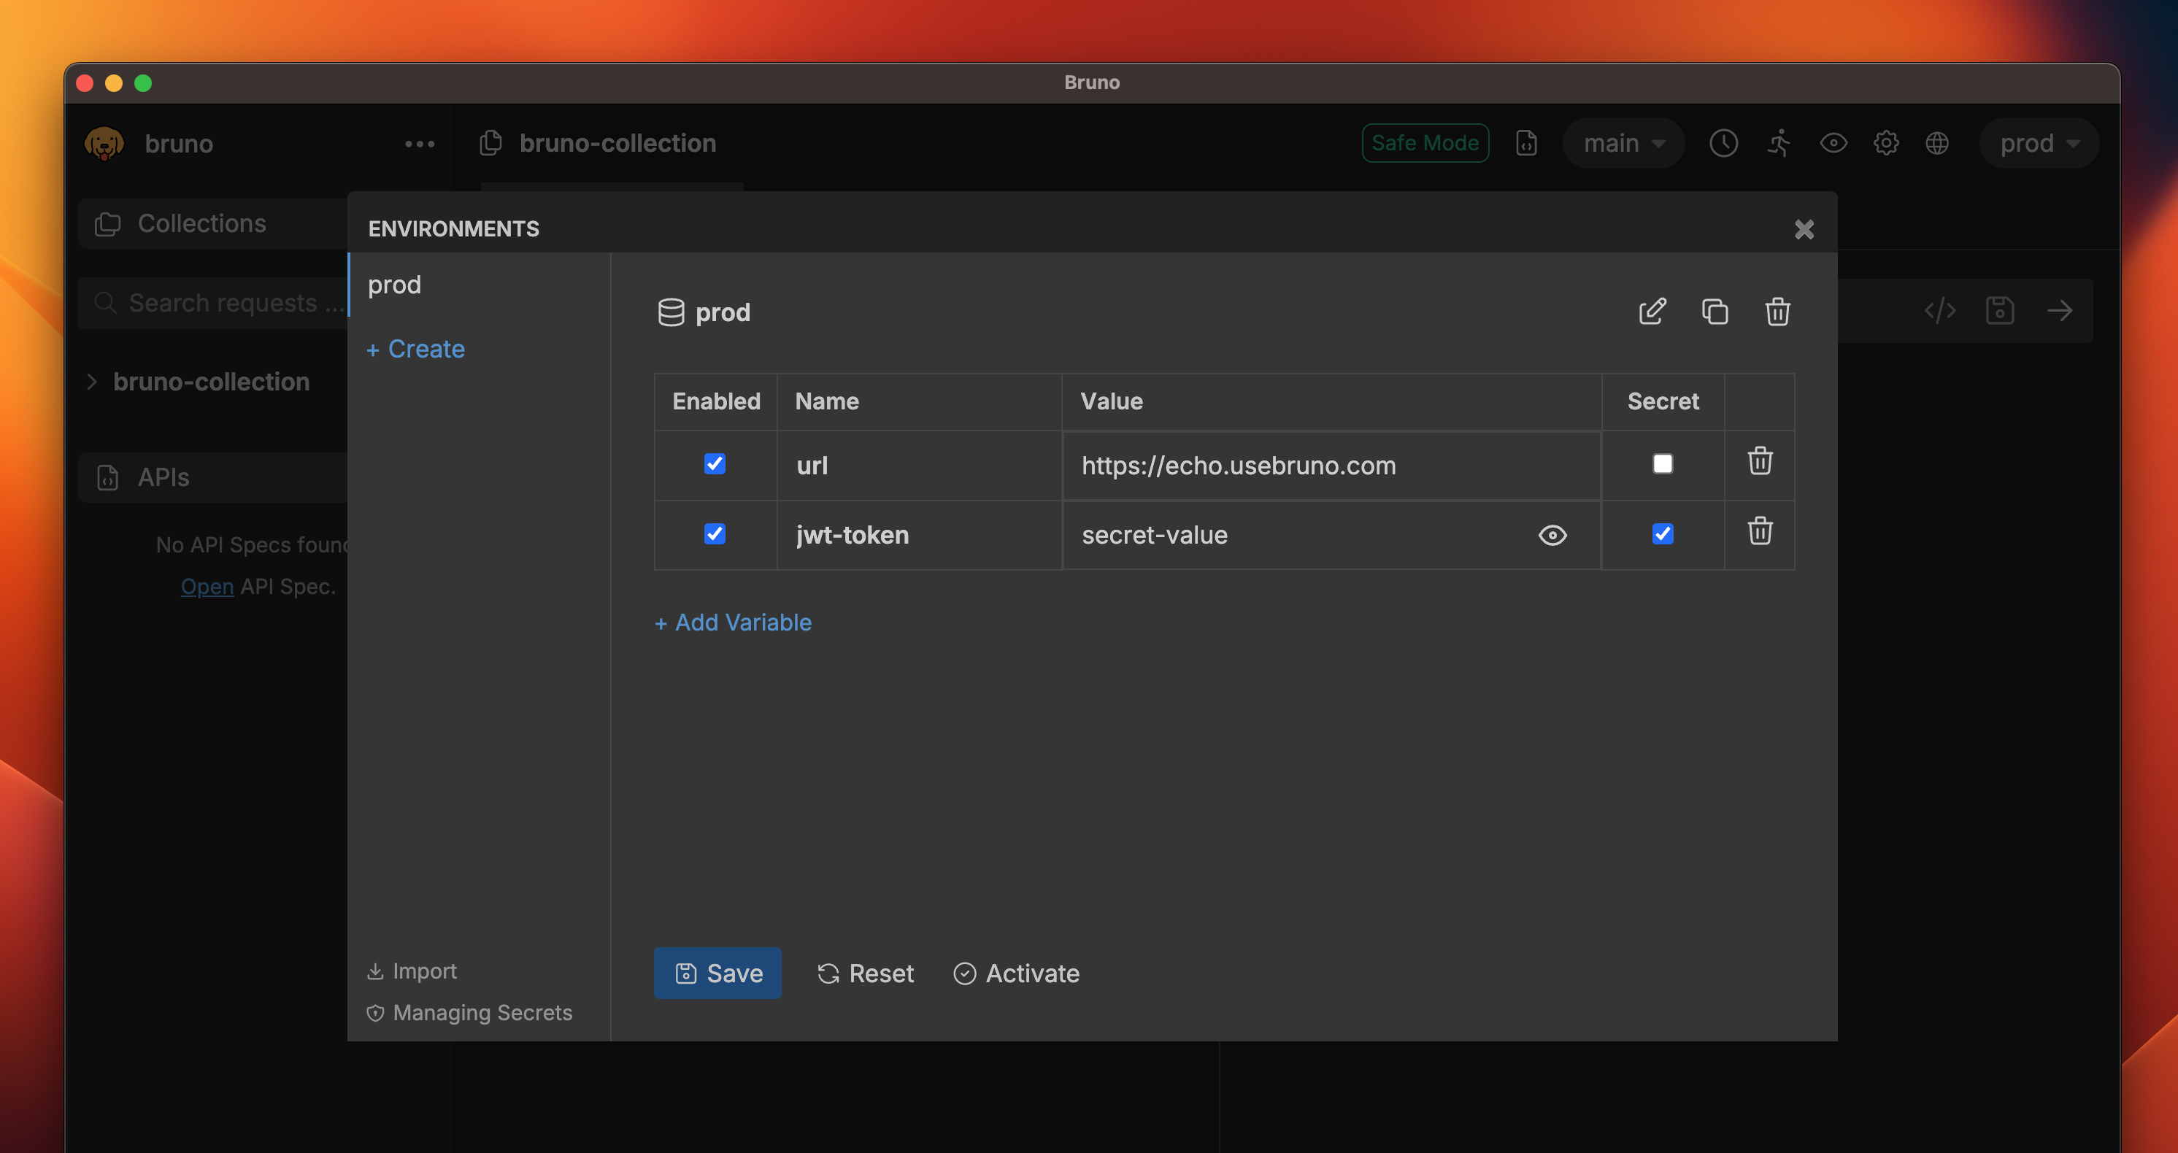Click the Add Variable link

pos(732,622)
